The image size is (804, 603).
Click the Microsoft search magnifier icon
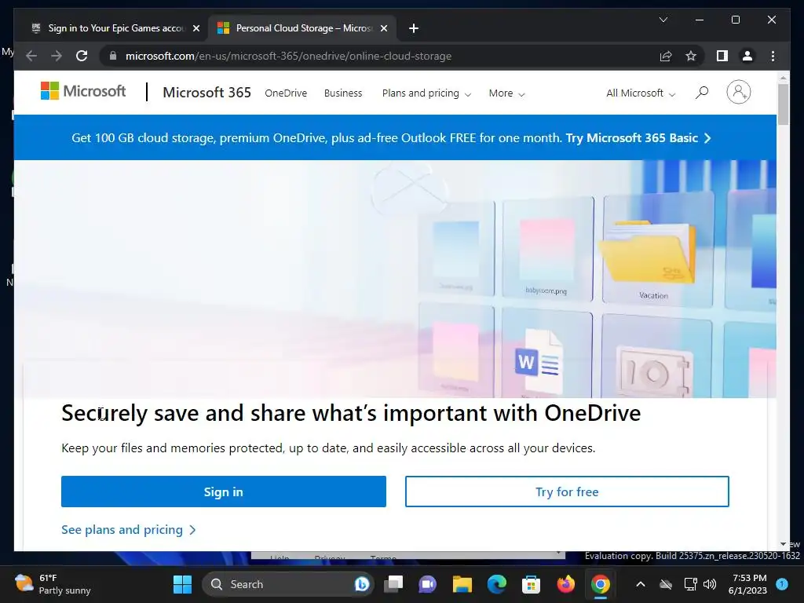701,93
